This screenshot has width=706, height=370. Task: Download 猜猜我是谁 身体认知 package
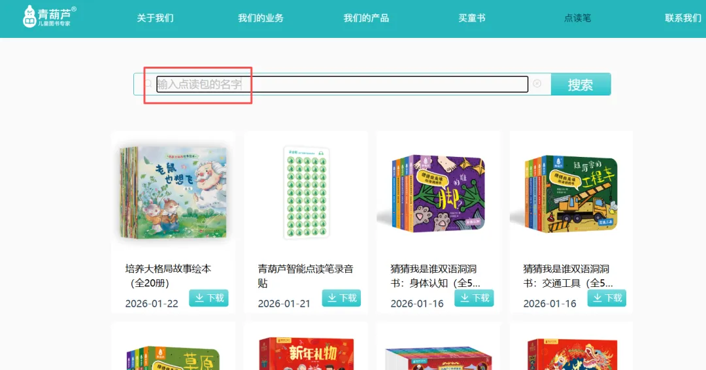[x=474, y=298]
